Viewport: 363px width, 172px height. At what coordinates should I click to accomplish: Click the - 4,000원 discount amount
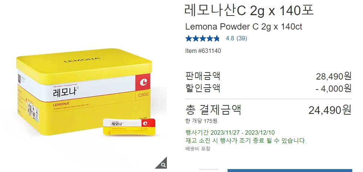pos(334,88)
